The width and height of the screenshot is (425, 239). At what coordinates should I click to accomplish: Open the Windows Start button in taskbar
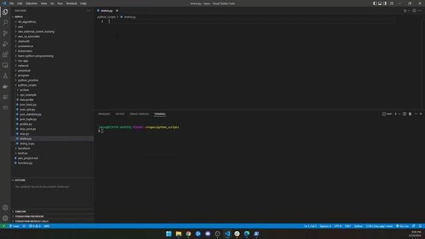[169, 234]
